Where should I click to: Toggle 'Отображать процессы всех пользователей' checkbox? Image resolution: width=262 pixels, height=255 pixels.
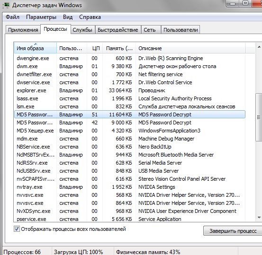[x=17, y=229]
